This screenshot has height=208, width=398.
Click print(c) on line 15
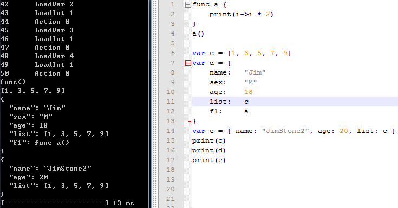pos(208,140)
